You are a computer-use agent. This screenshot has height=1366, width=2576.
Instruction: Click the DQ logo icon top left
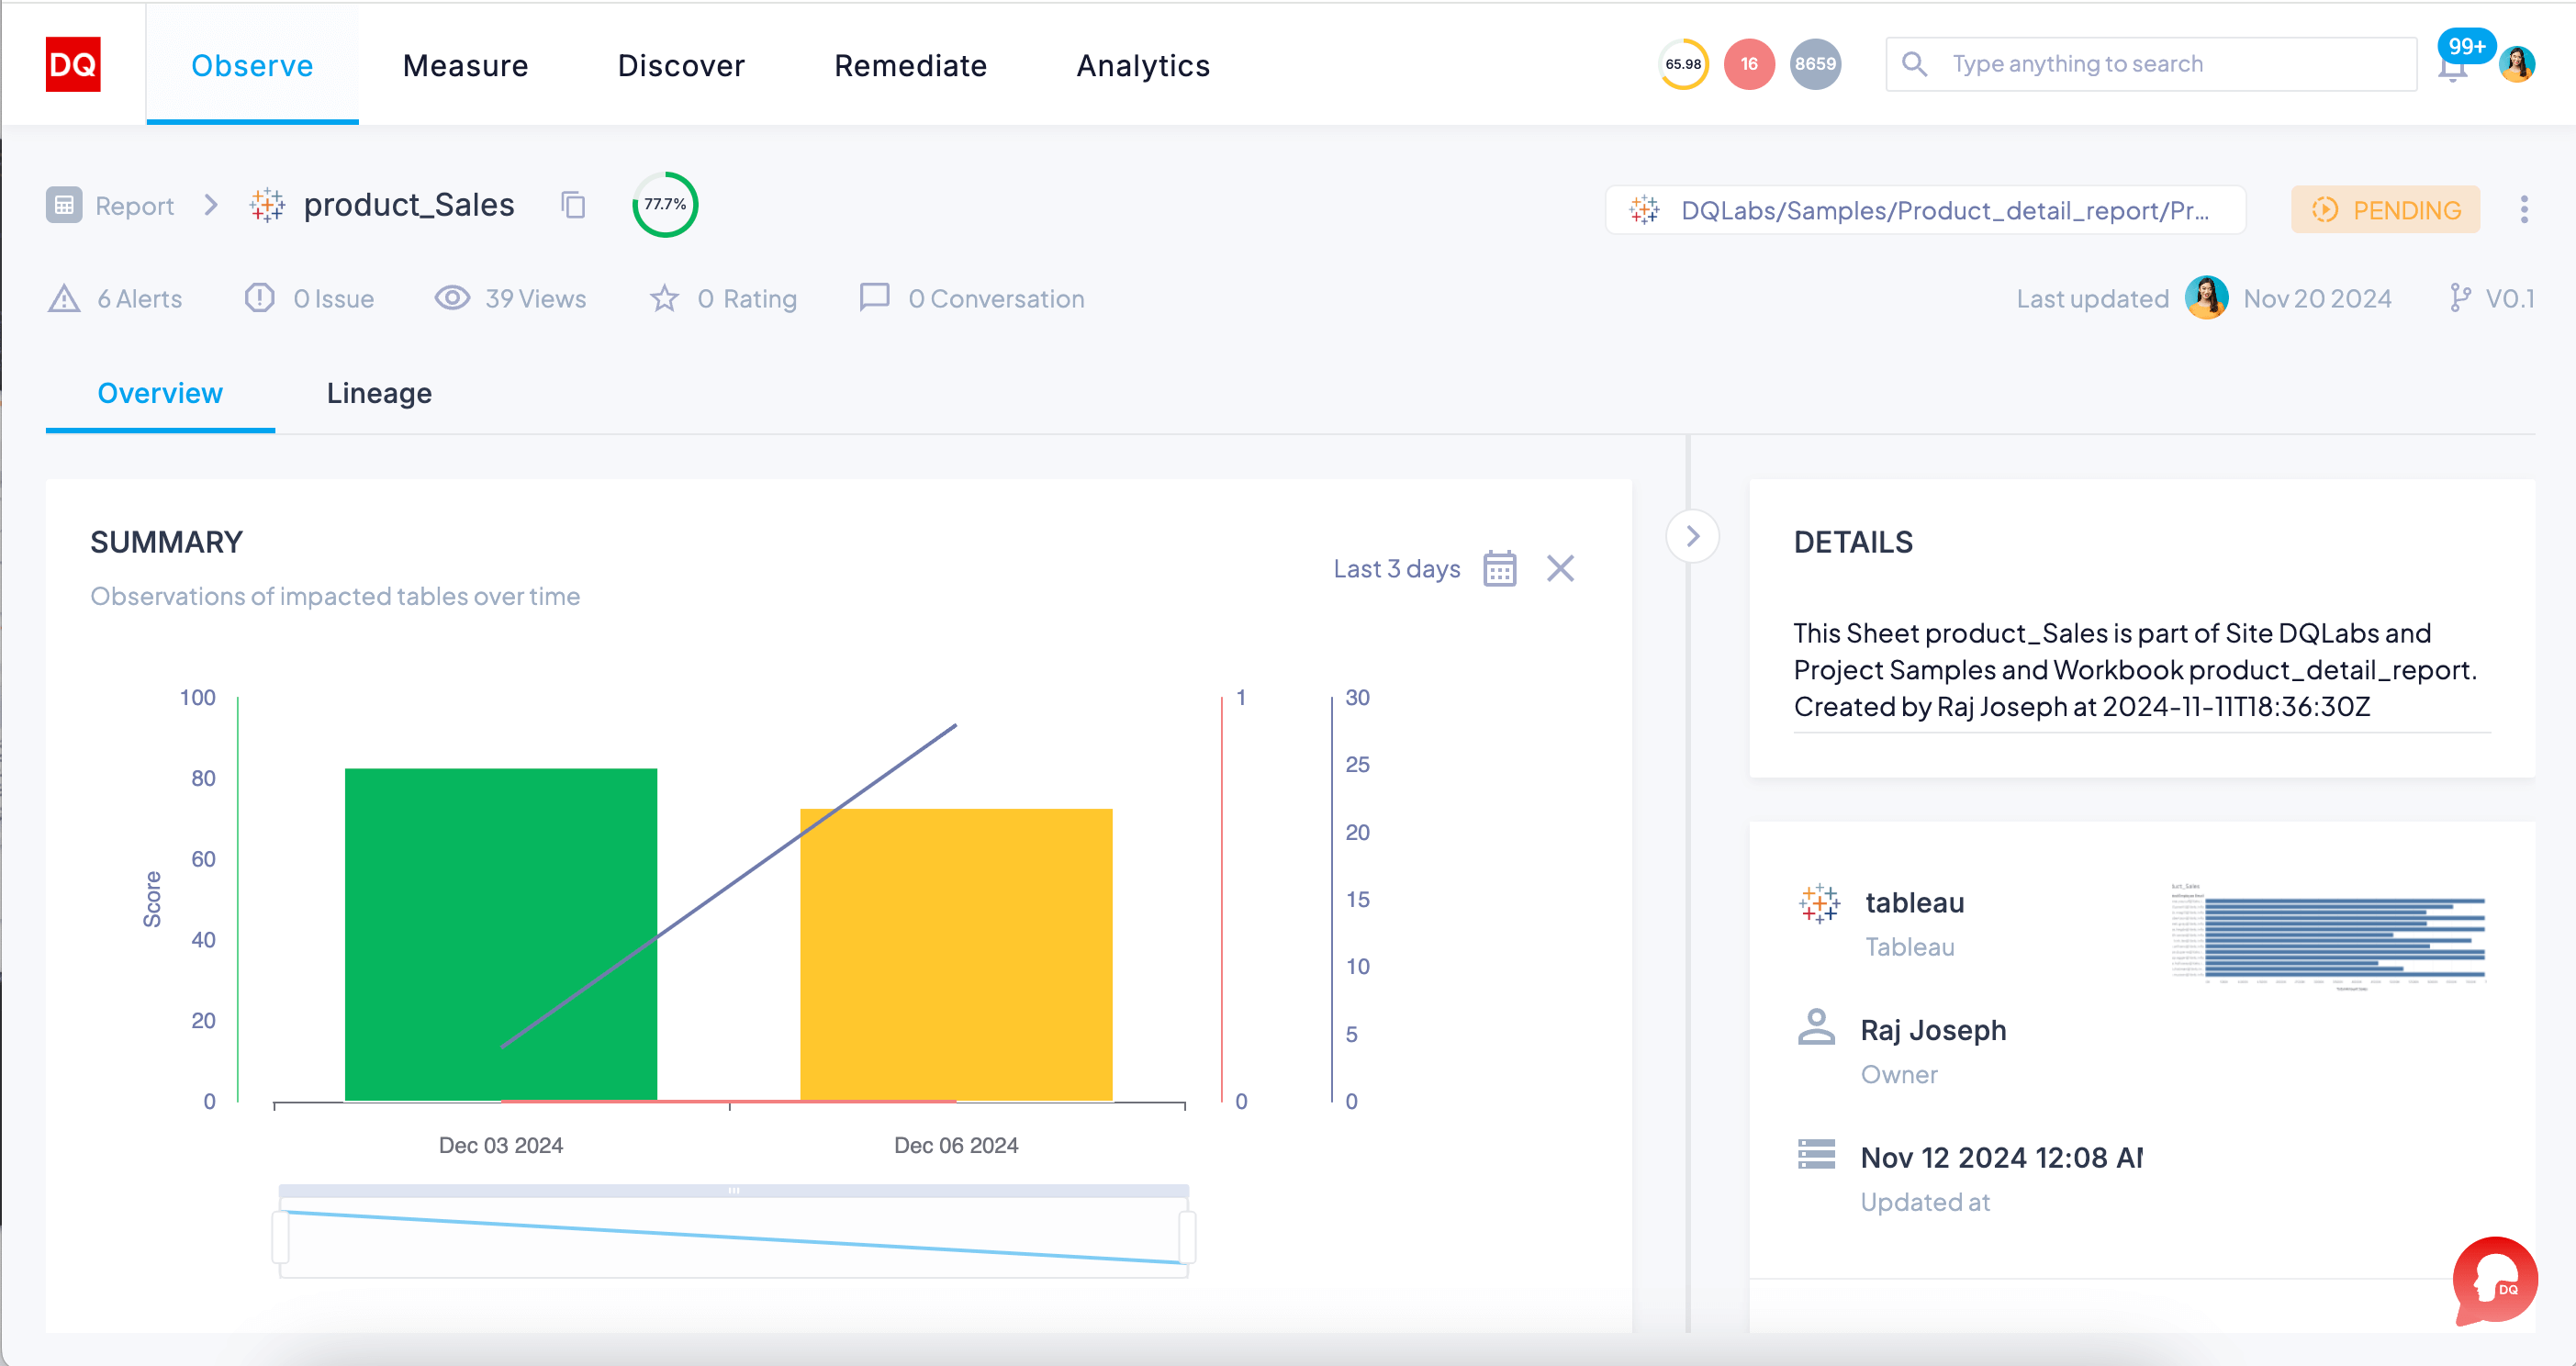72,63
